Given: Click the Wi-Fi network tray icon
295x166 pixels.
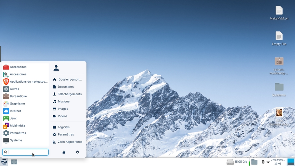Looking at the screenshot, I should pyautogui.click(x=268, y=162).
